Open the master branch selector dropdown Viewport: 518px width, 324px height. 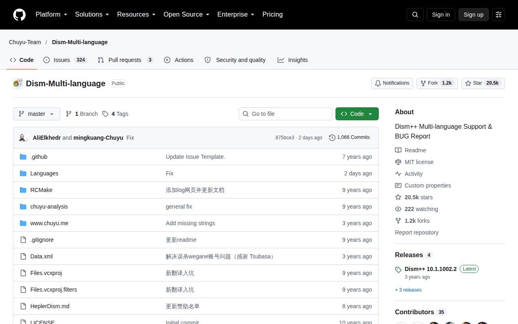click(36, 114)
